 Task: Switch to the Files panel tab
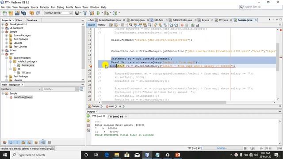pos(19,20)
